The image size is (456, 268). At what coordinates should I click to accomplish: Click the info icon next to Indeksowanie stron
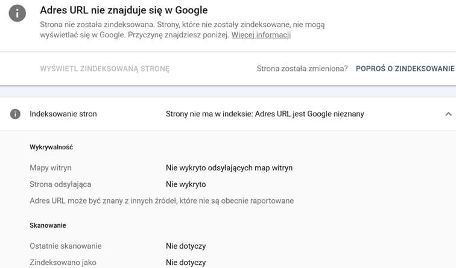(x=15, y=114)
